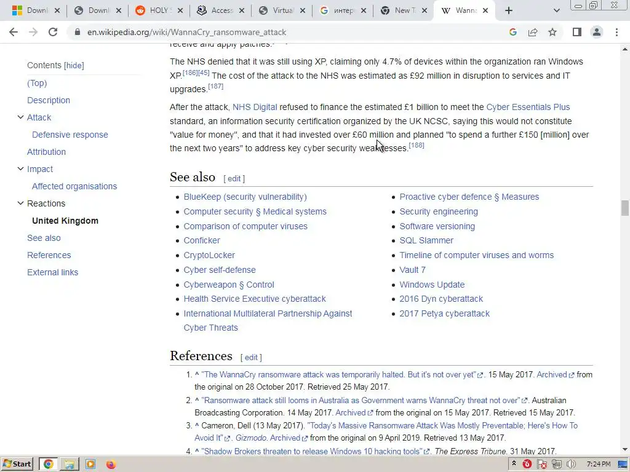Close the Access tab
630x472 pixels.
tap(241, 10)
